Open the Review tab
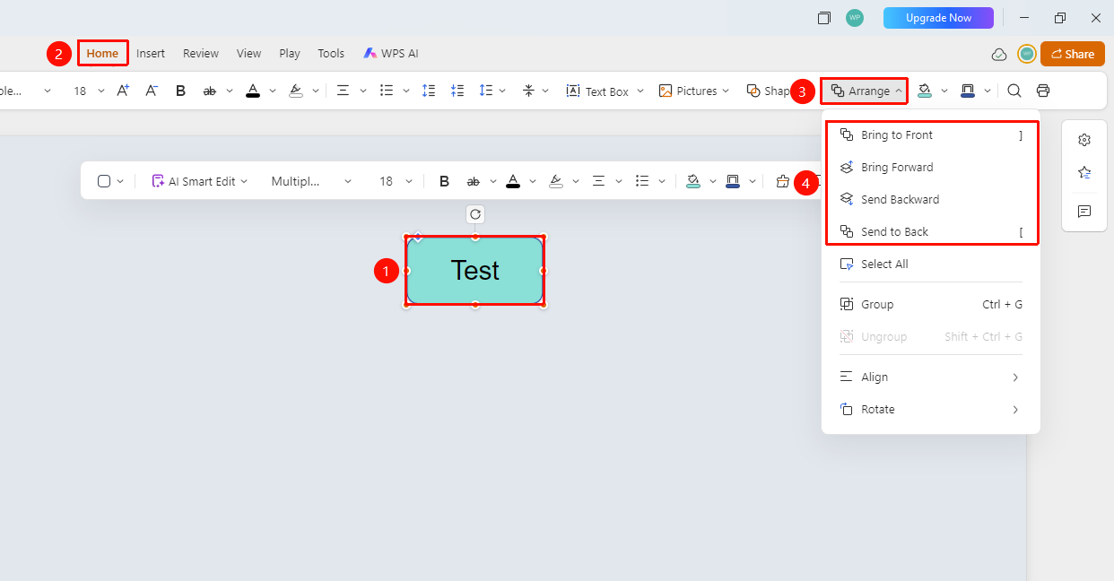The width and height of the screenshot is (1114, 581). coord(201,54)
